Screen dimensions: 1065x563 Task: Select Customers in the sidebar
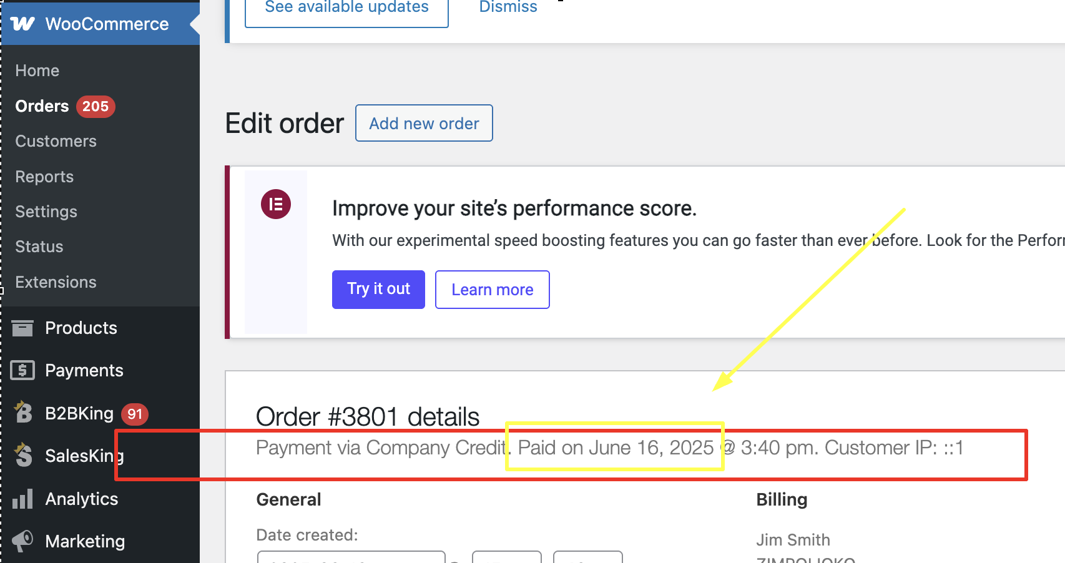[56, 141]
